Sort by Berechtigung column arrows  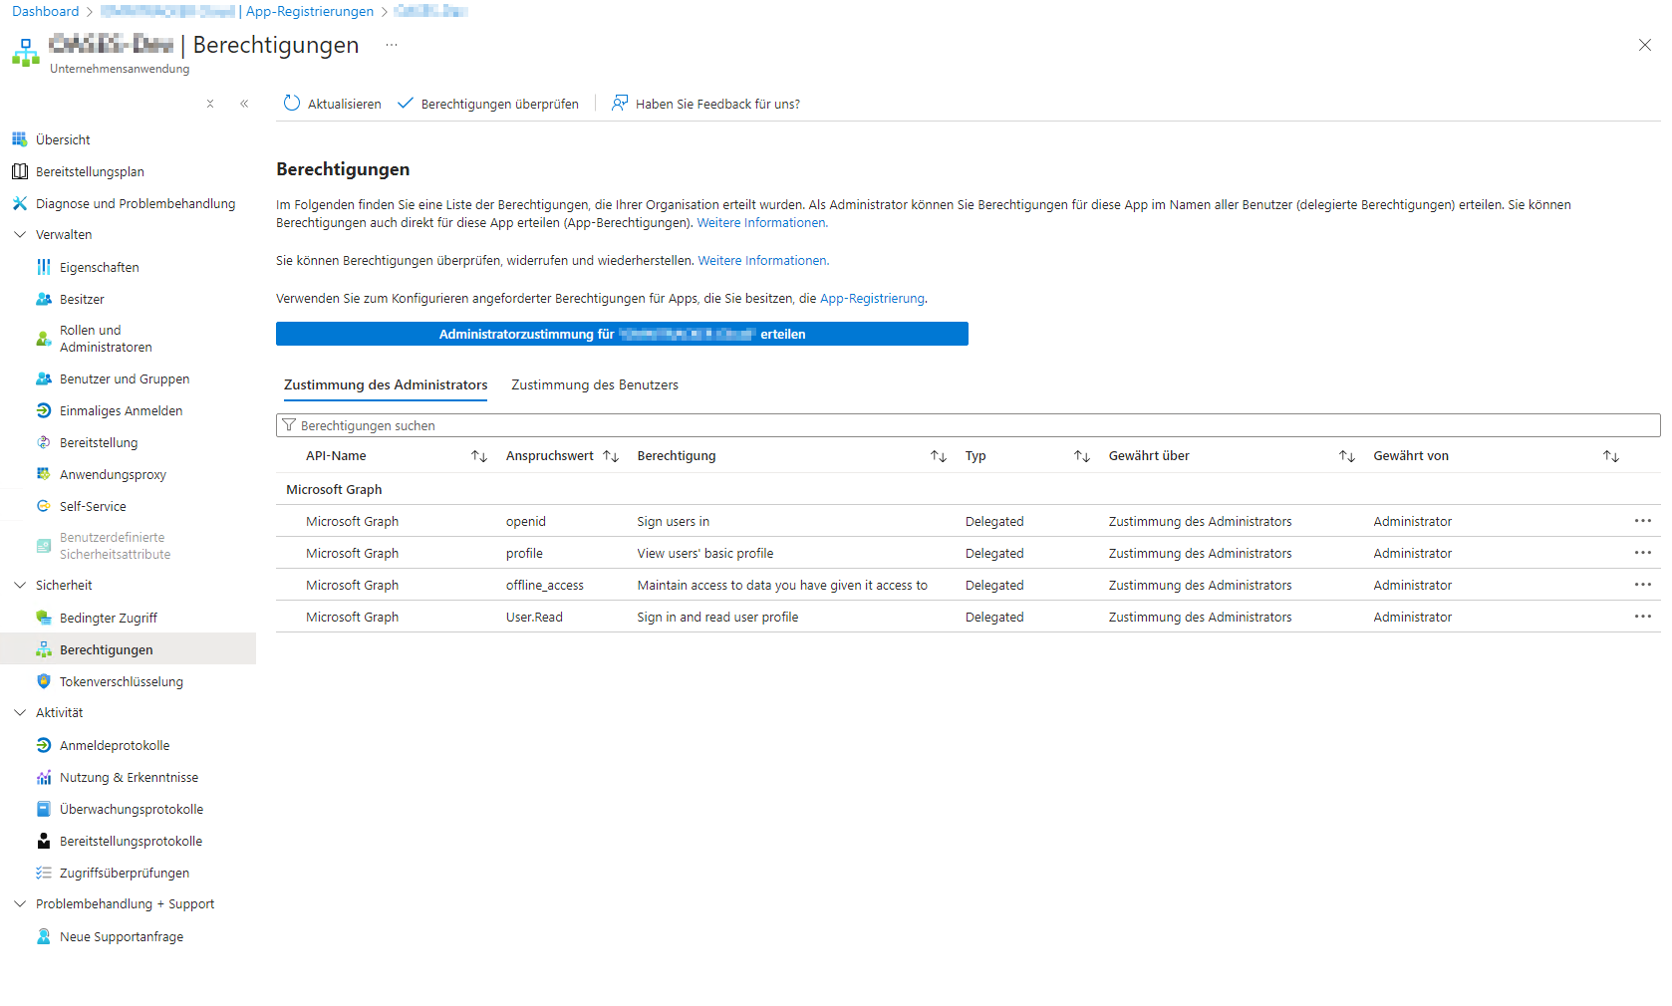pos(939,456)
